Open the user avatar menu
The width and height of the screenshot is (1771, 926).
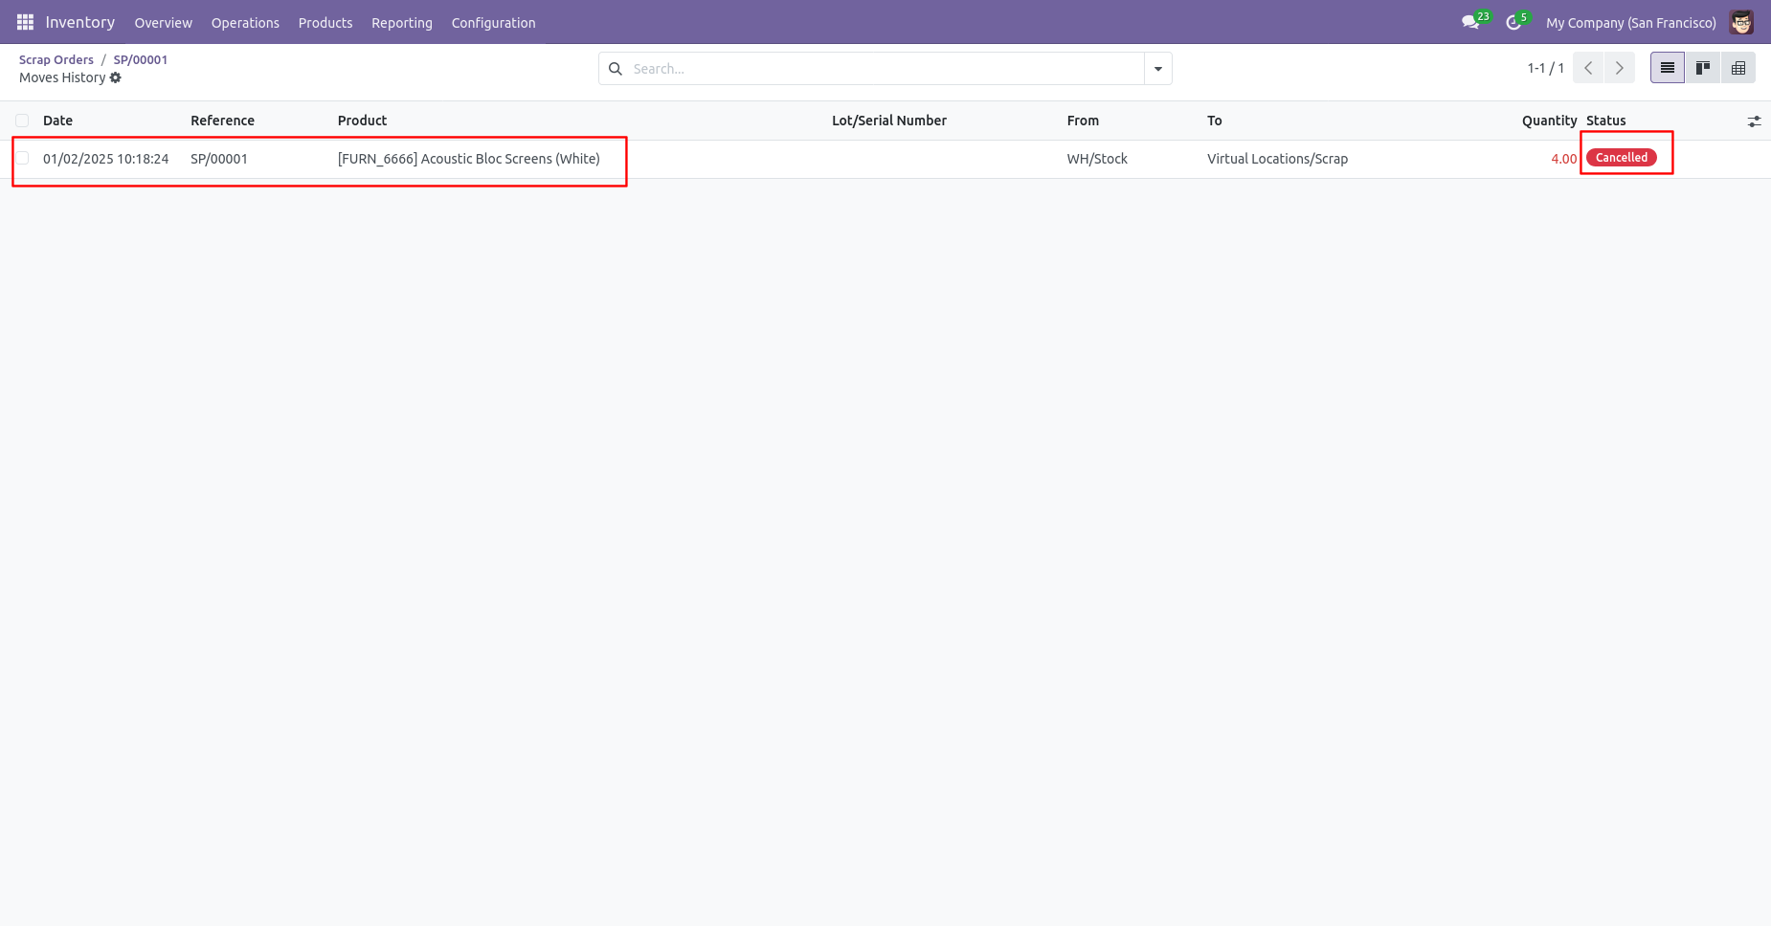[x=1741, y=22]
